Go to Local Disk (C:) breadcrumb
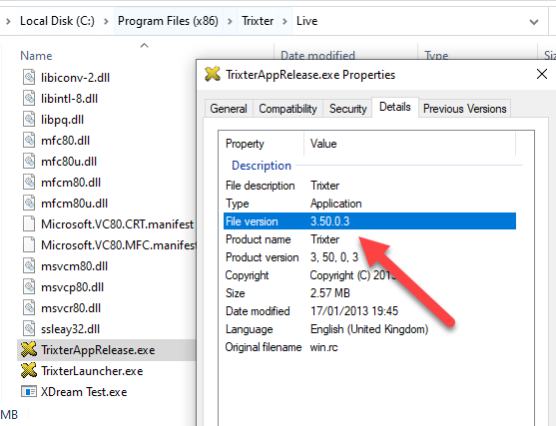556x426 pixels. 57,21
